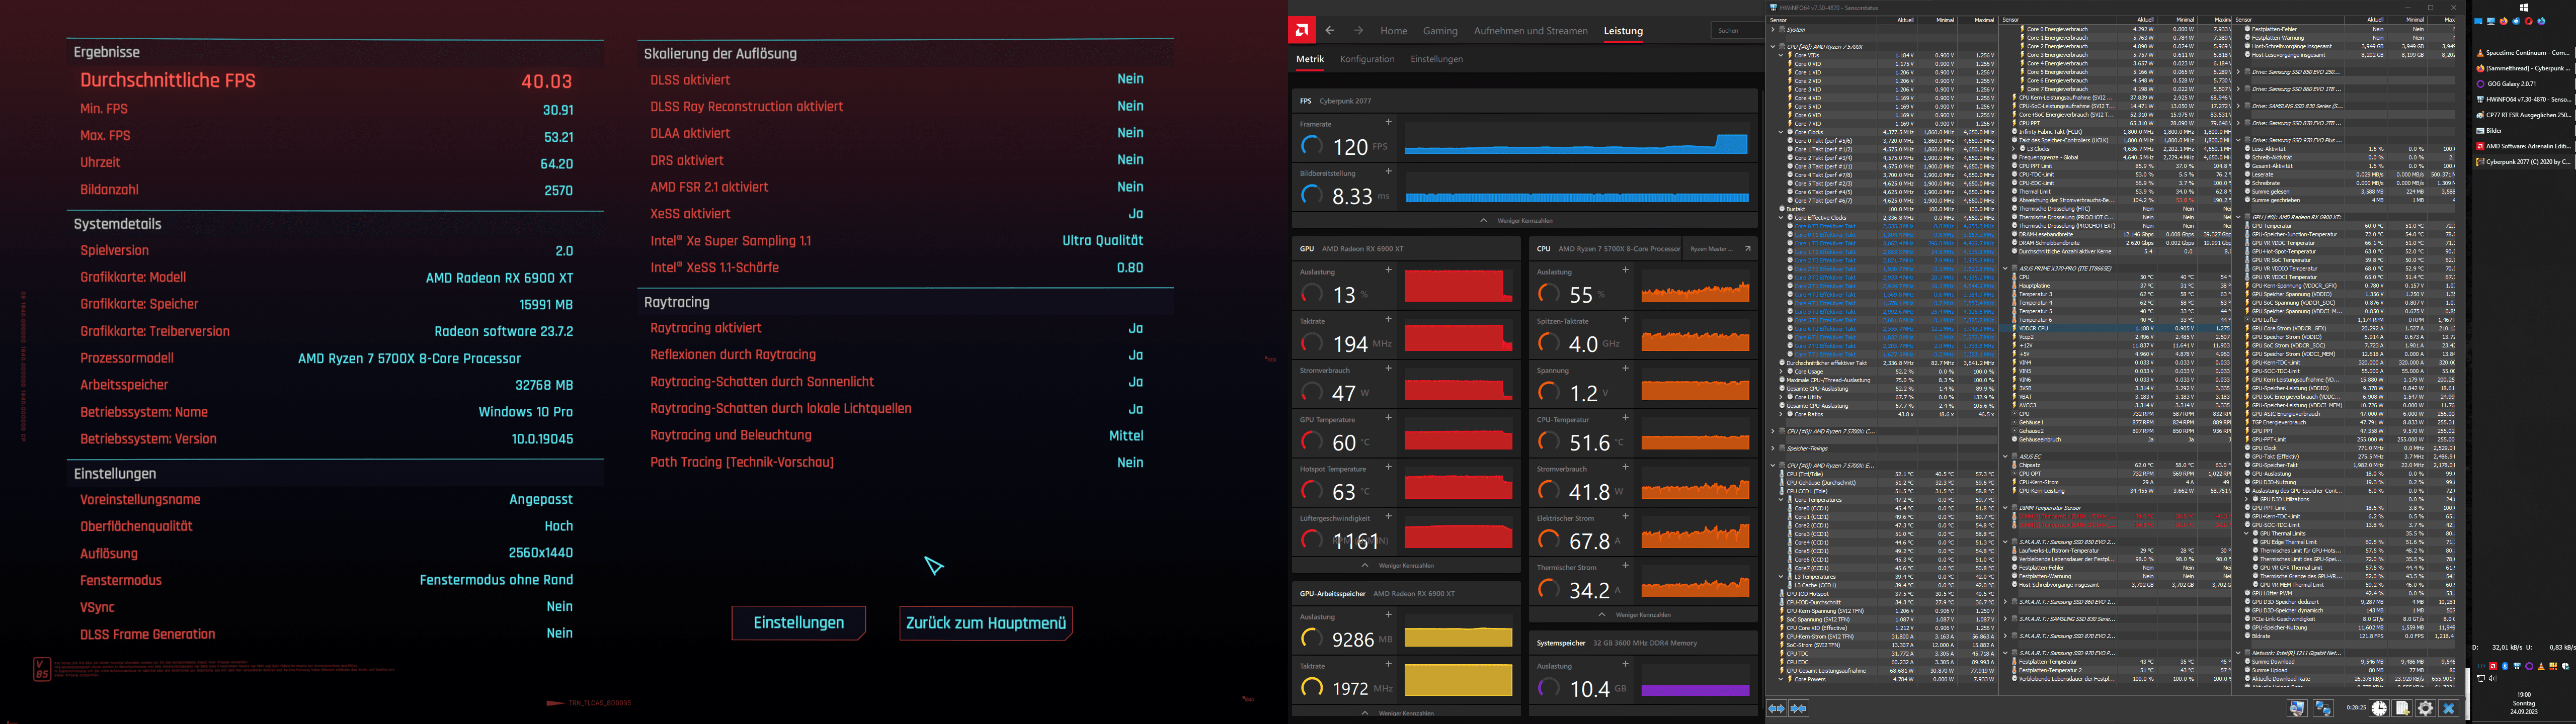Expand Drive: Samsung SSD 860 EVO 1TB node
Image resolution: width=2576 pixels, height=724 pixels.
point(2238,89)
